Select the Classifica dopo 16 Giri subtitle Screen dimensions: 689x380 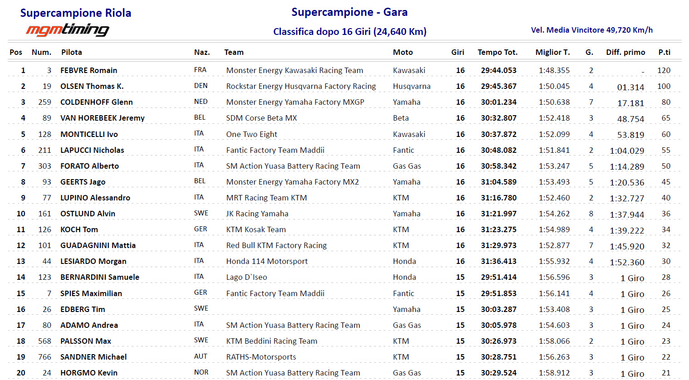(350, 32)
